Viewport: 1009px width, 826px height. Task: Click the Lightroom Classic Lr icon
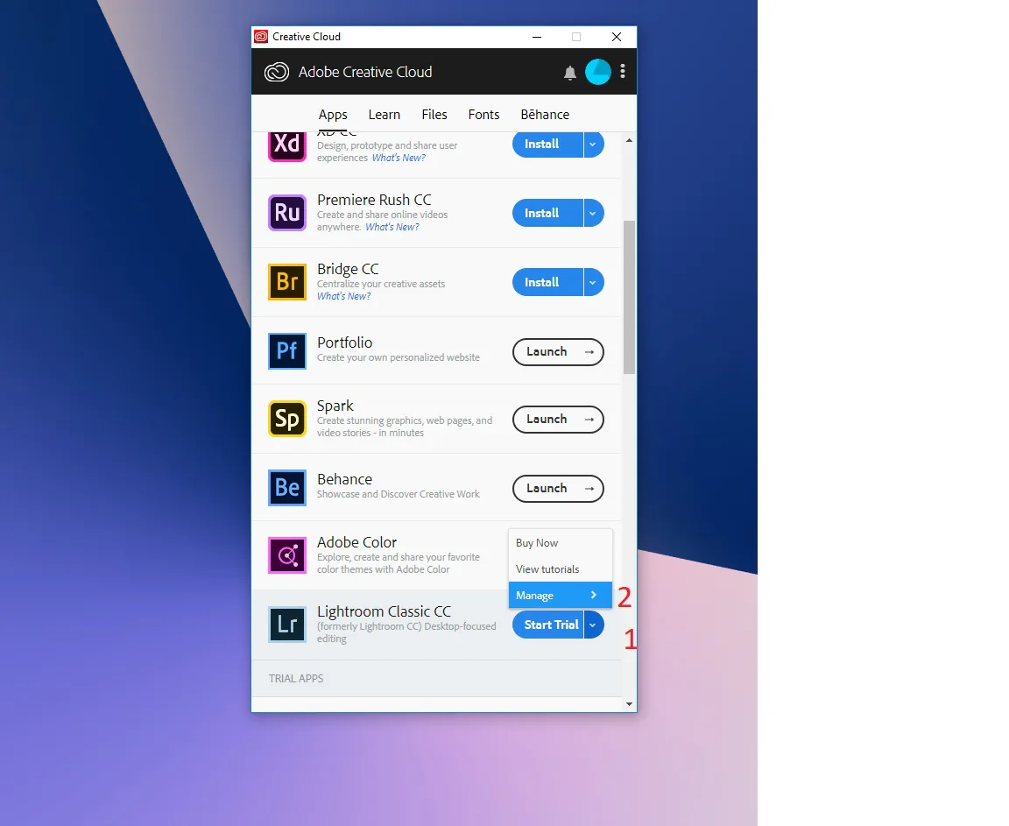[287, 624]
